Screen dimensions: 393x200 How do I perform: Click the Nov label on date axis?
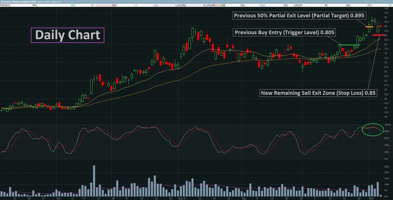(371, 198)
